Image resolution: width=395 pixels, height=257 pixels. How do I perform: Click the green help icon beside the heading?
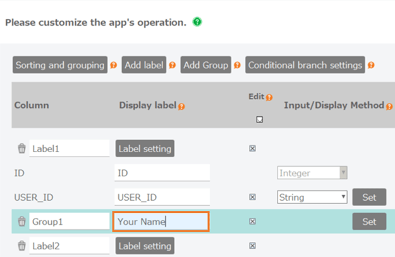[197, 22]
